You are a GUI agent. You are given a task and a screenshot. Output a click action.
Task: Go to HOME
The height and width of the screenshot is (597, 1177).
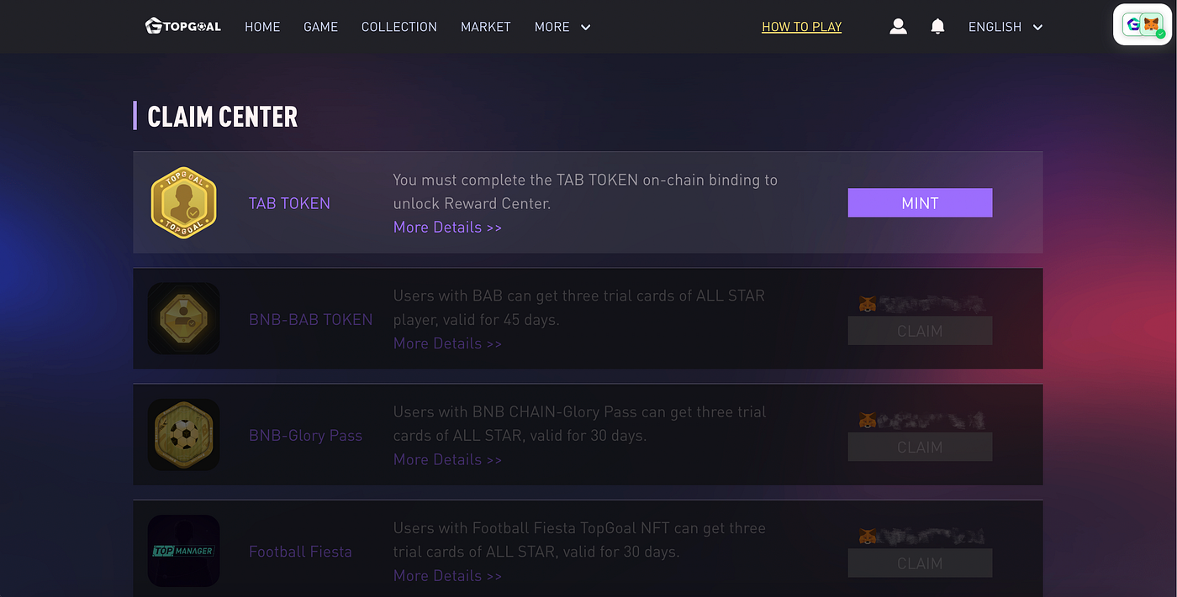point(262,27)
